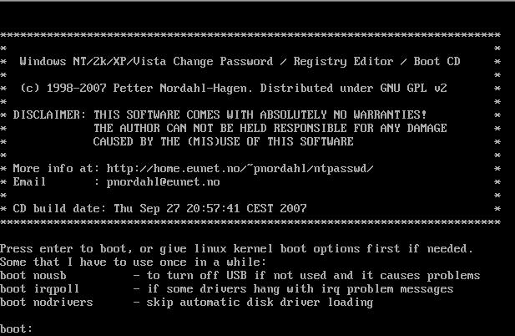Select the 'boot nodrivers' option text
The image size is (515, 336).
tap(46, 303)
